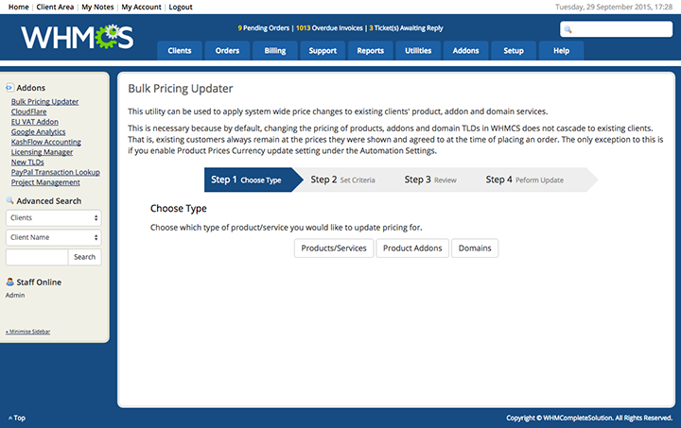Click the Minimise Sidebar link
Image resolution: width=681 pixels, height=428 pixels.
[27, 332]
